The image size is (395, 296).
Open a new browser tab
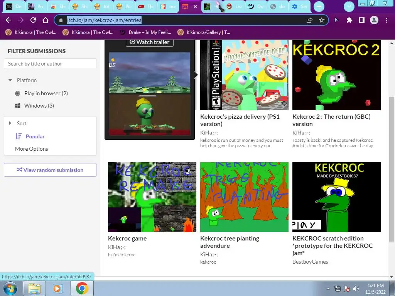319,7
